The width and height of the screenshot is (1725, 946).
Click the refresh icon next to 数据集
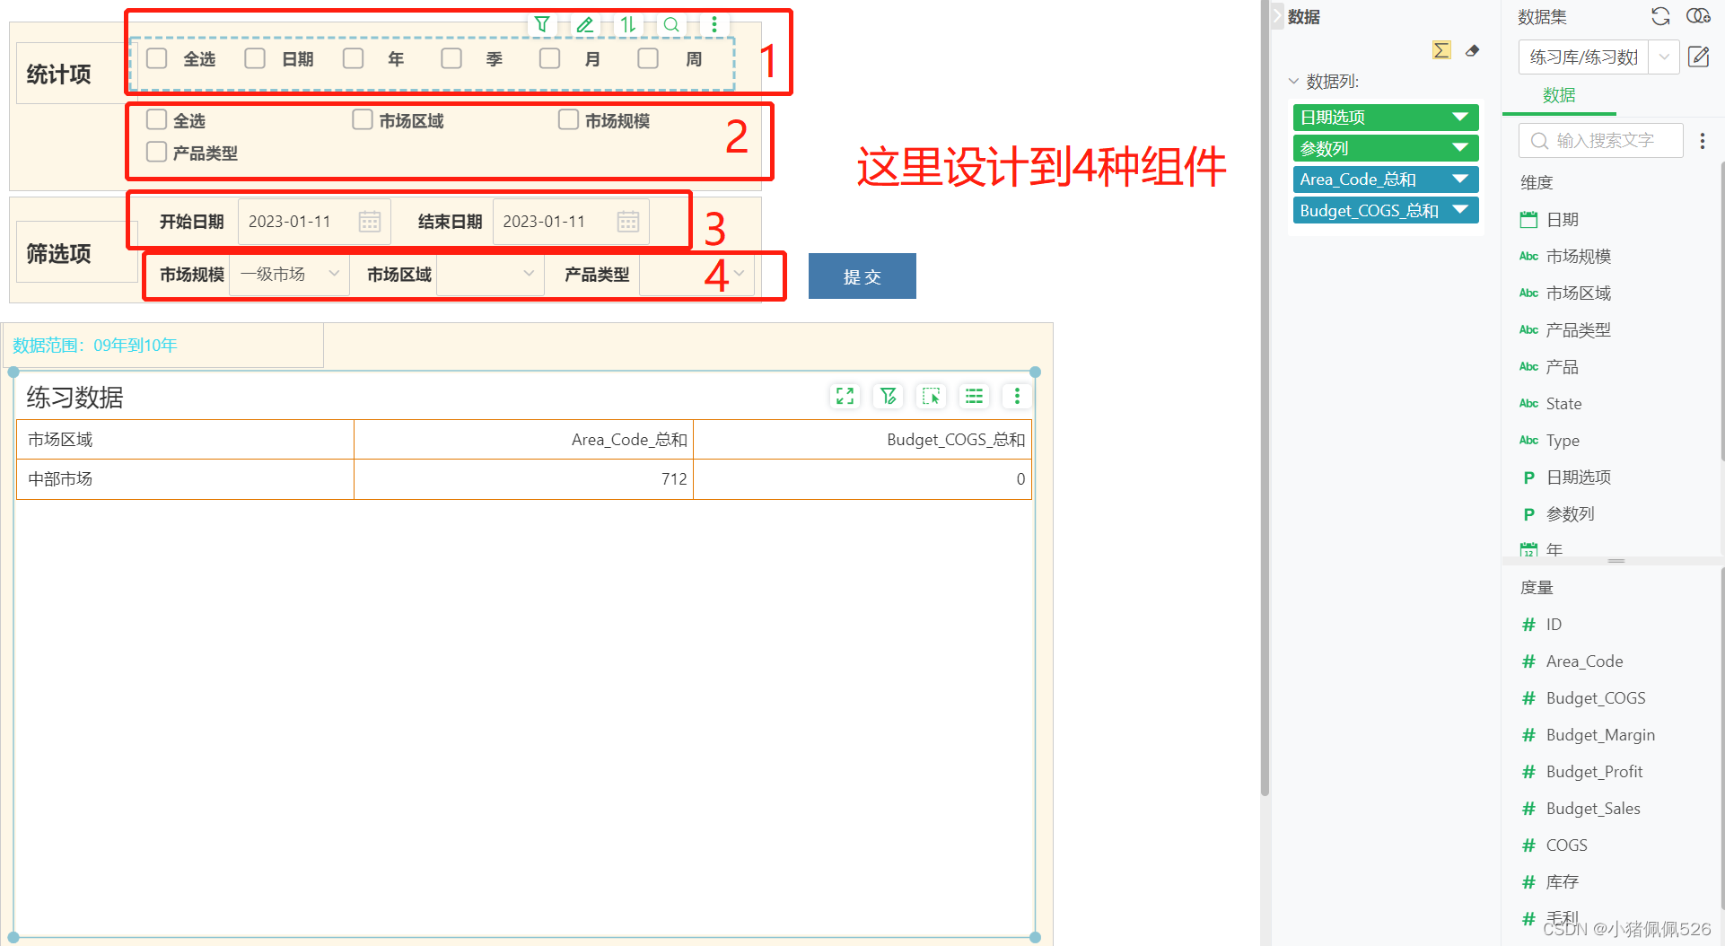(1659, 16)
